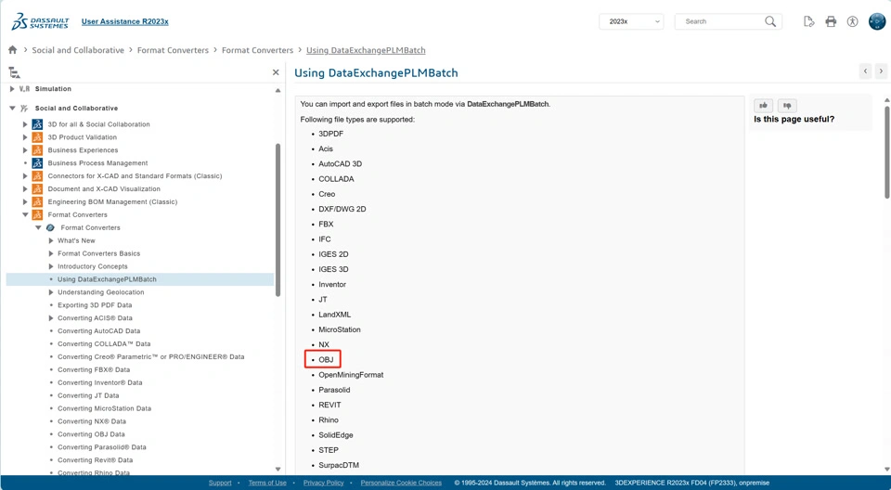Collapse the Format Converters product node

(25, 215)
